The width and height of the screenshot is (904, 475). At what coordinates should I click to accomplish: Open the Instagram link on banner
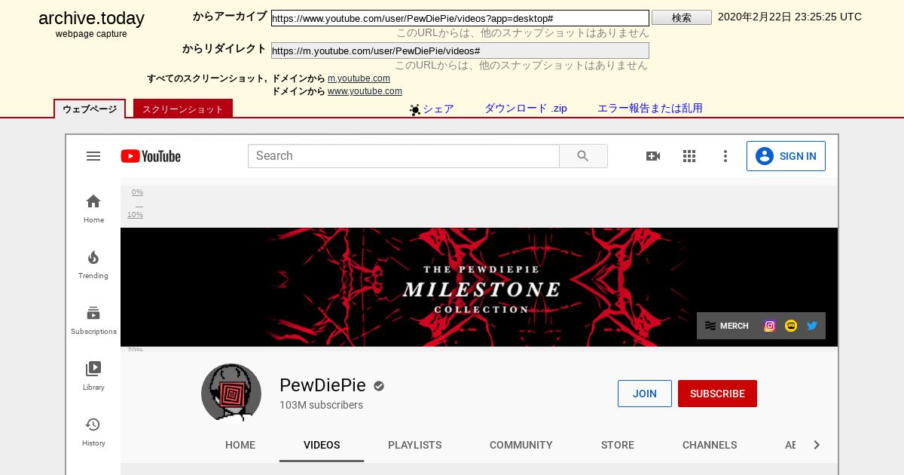coord(770,326)
